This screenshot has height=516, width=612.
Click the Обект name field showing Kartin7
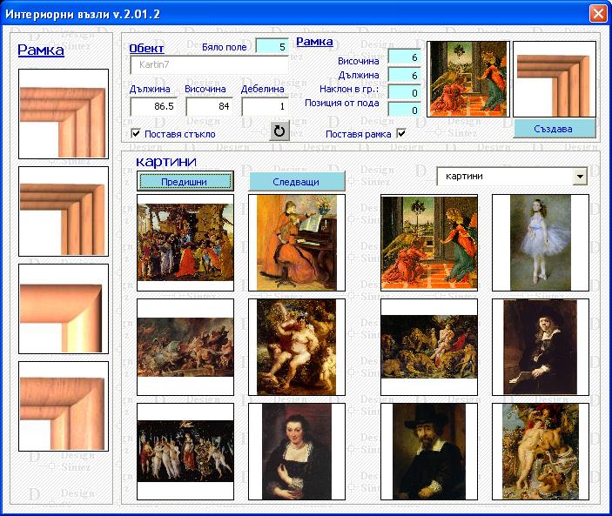click(209, 64)
